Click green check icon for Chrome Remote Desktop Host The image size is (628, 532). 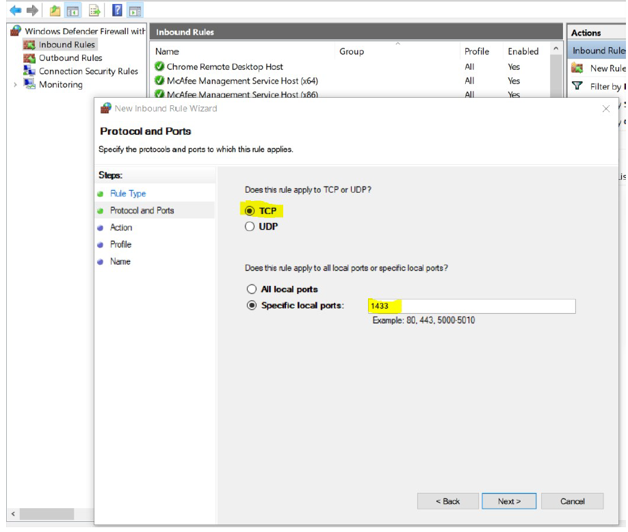[159, 66]
